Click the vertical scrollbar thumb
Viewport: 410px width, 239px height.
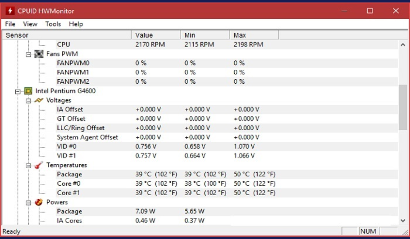(402, 107)
